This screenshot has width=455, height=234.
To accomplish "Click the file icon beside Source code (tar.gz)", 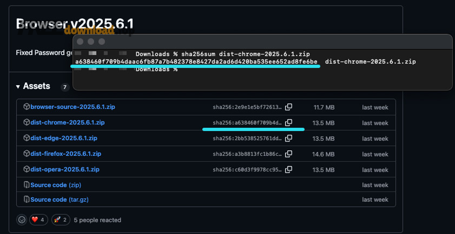I will tap(27, 200).
